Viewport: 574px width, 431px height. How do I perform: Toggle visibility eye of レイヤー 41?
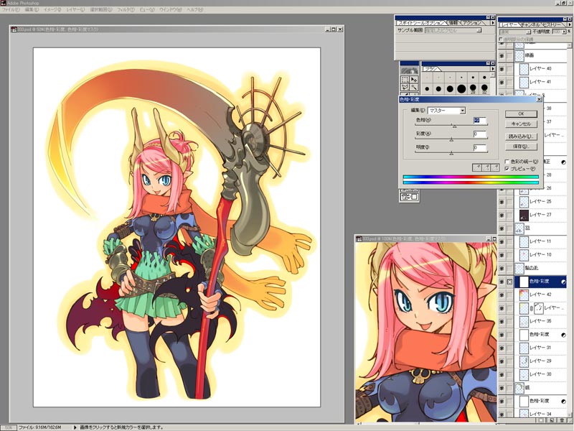pyautogui.click(x=502, y=82)
